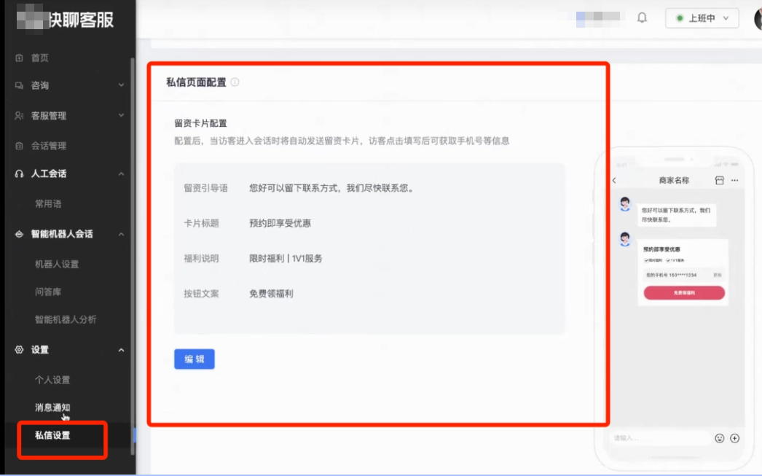Viewport: 762px width, 476px height.
Task: Click the 更换 link beside the phone number
Action: [x=719, y=276]
